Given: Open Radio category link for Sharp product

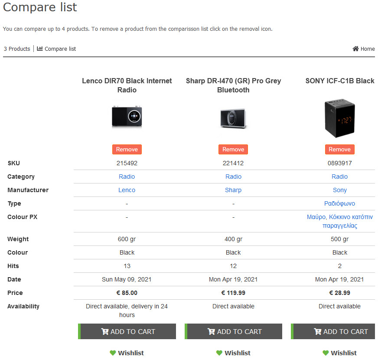Looking at the screenshot, I should [x=233, y=177].
